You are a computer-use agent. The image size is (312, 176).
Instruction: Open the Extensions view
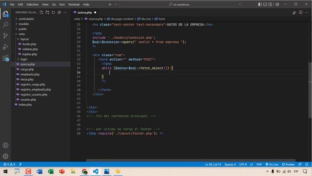(x=5, y=58)
